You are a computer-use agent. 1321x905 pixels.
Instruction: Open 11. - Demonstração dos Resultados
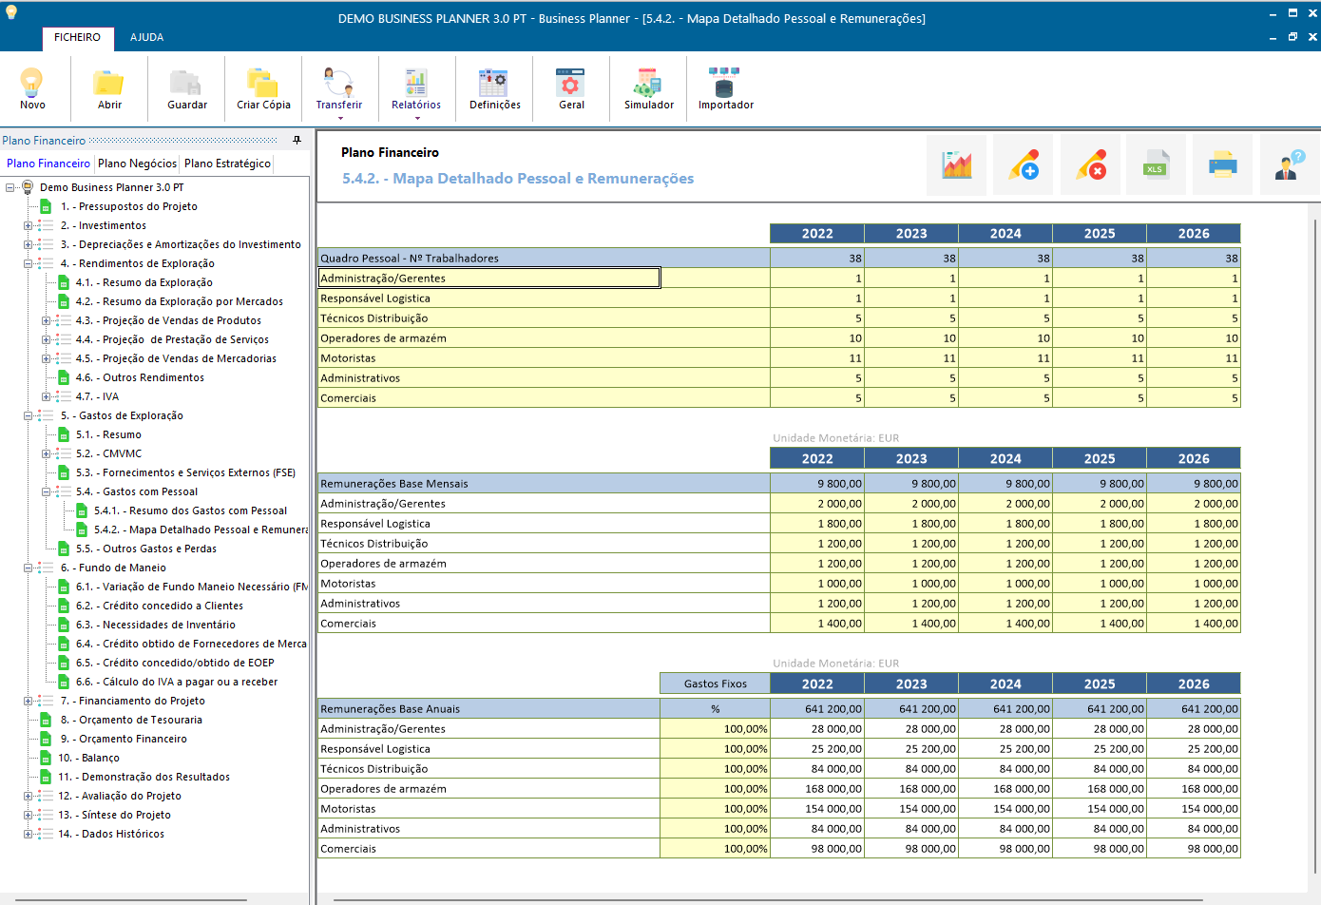point(144,777)
